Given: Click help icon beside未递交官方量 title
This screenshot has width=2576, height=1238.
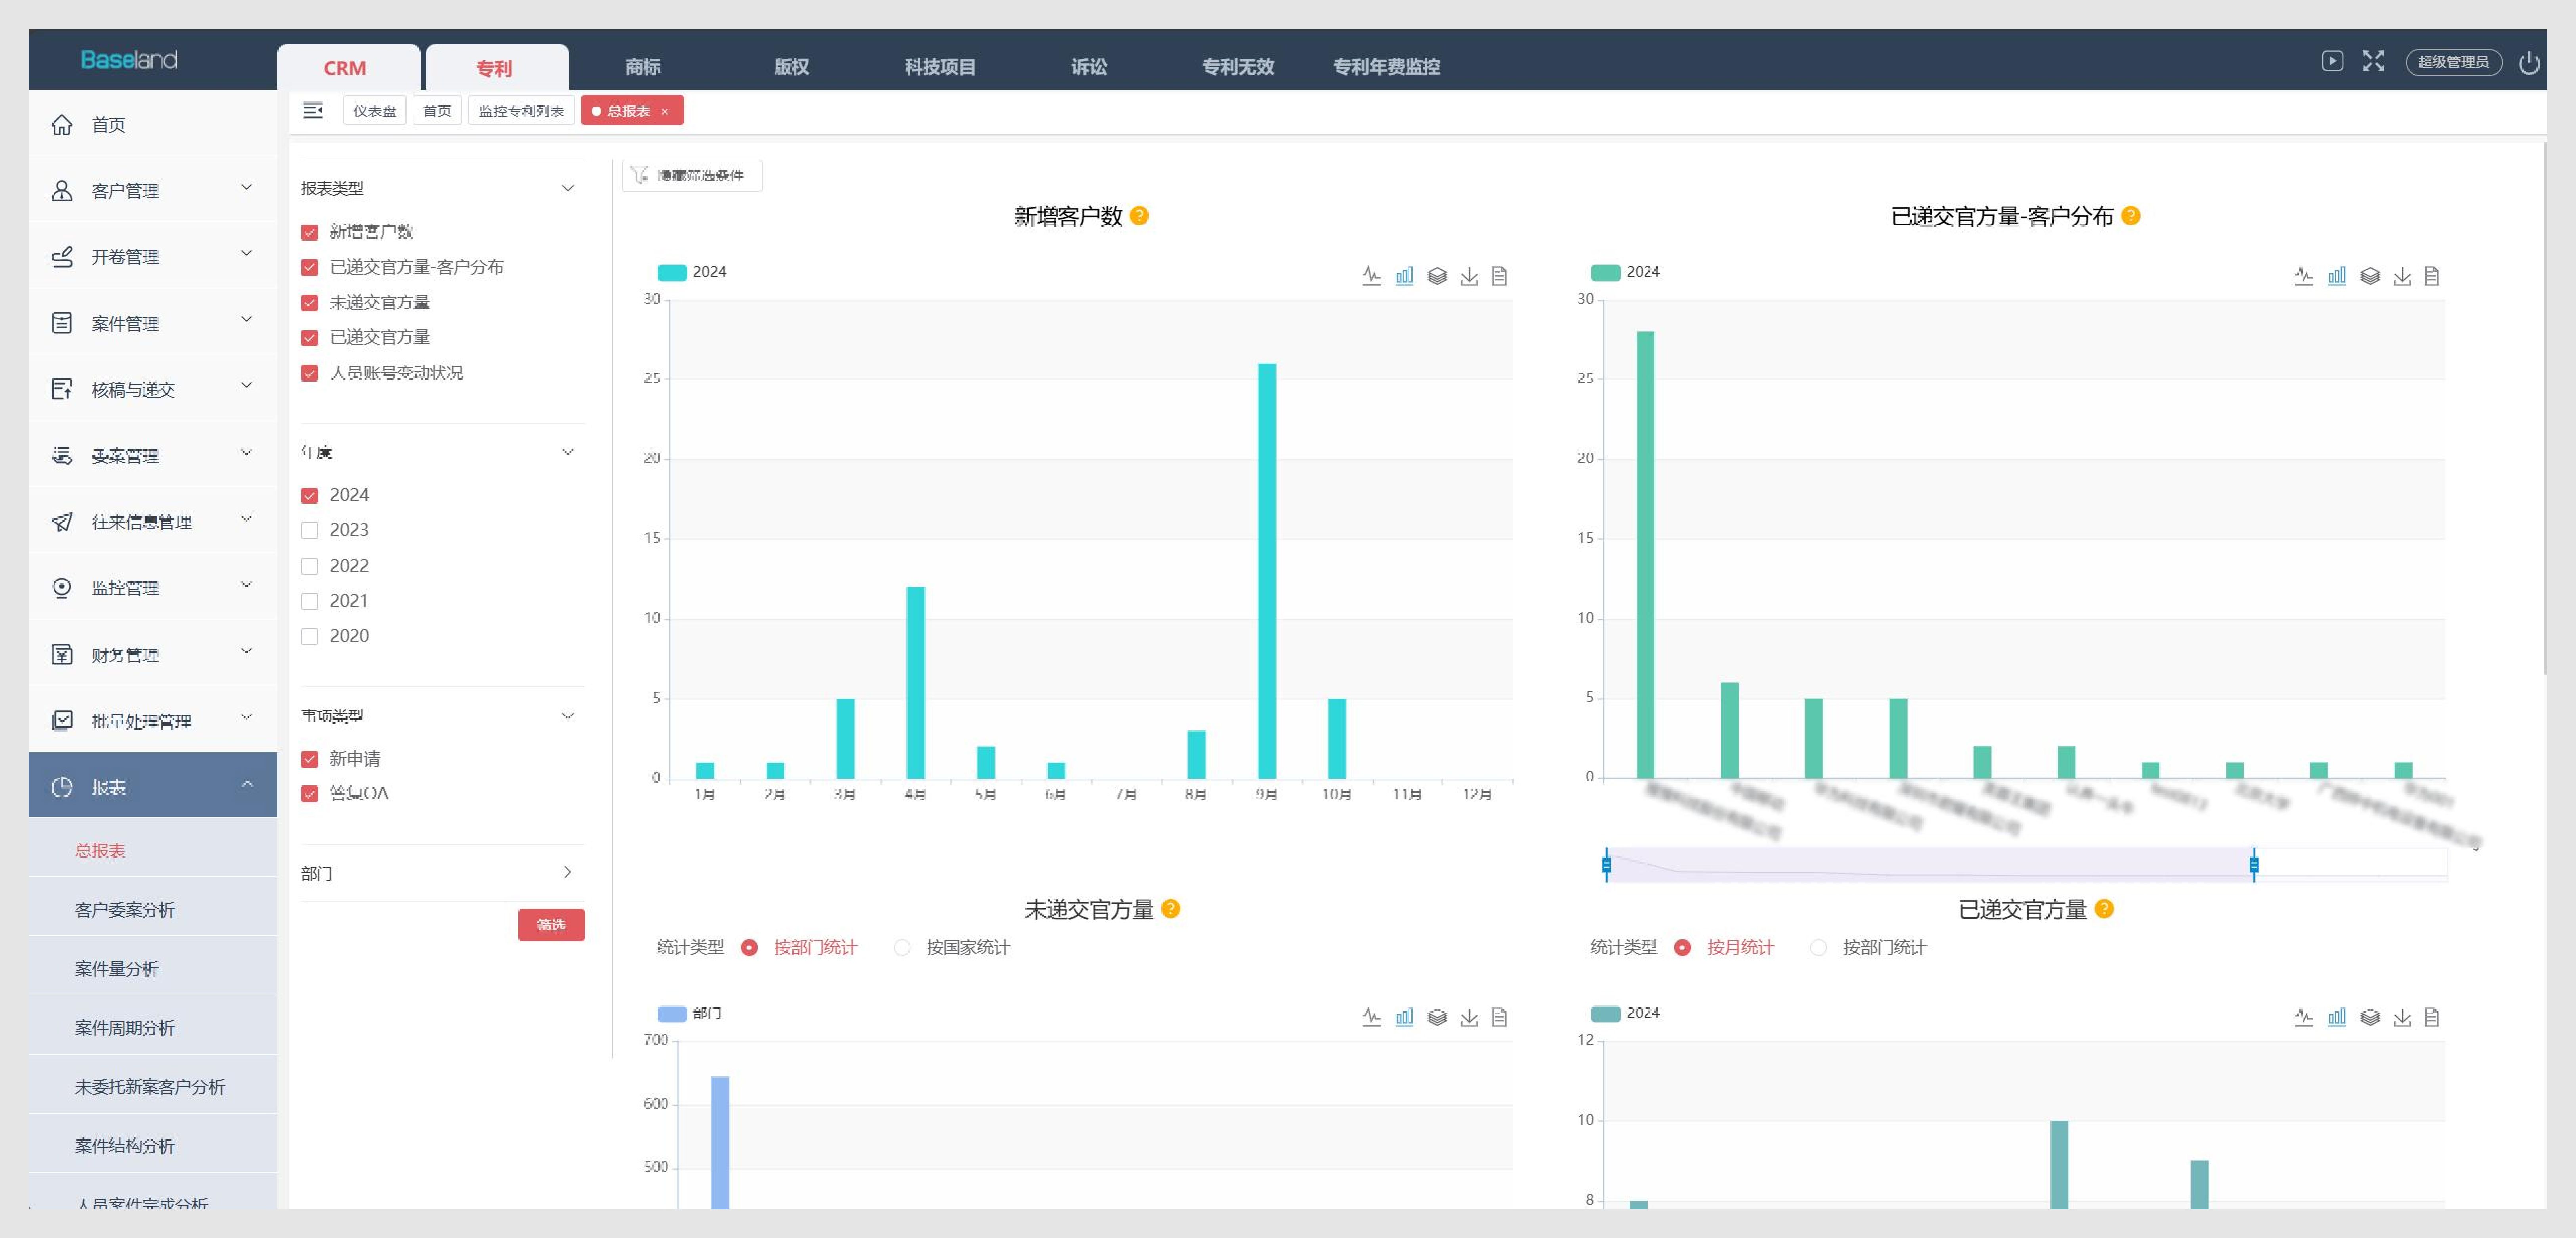Looking at the screenshot, I should coord(1171,909).
